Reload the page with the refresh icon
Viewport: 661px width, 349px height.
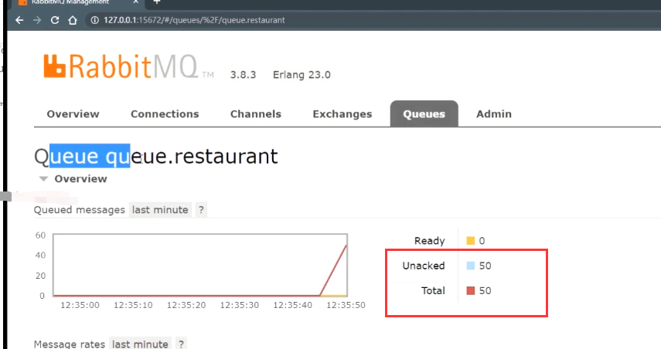coord(55,20)
